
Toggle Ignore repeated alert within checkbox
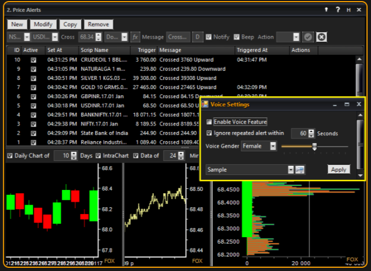tap(209, 133)
